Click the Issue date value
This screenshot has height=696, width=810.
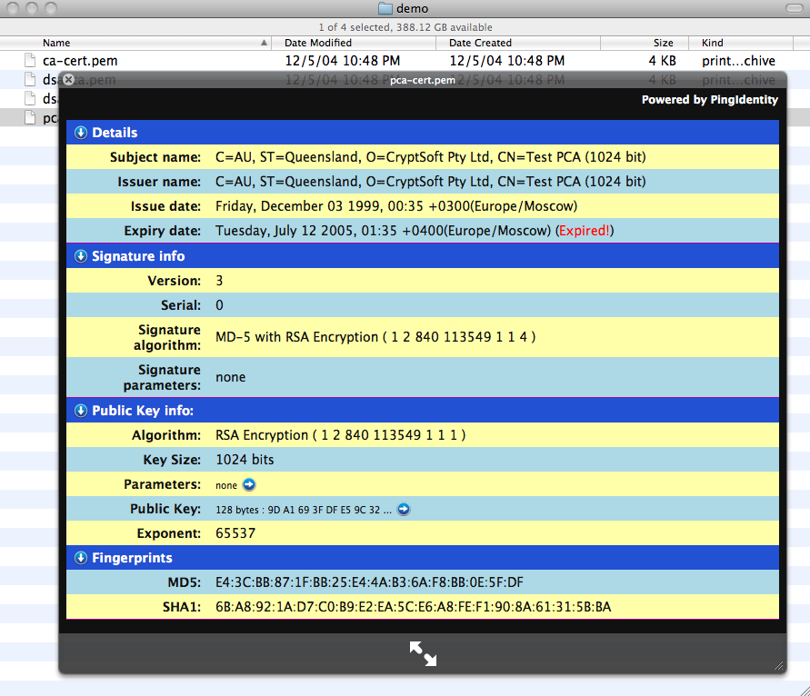click(396, 206)
